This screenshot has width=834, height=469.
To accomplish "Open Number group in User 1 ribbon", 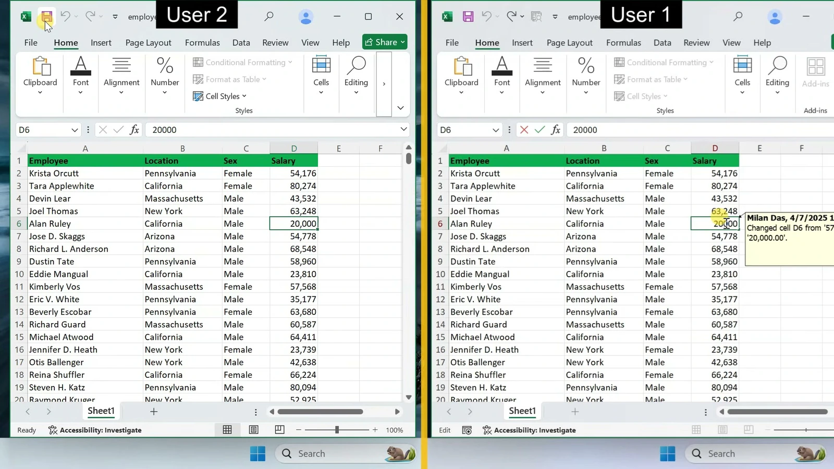I will [x=586, y=76].
